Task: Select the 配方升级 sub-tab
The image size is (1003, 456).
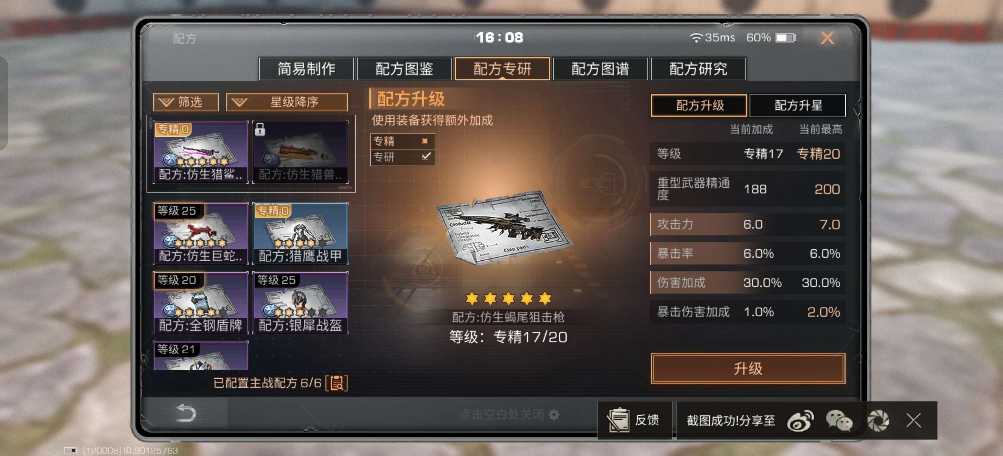Action: click(699, 105)
